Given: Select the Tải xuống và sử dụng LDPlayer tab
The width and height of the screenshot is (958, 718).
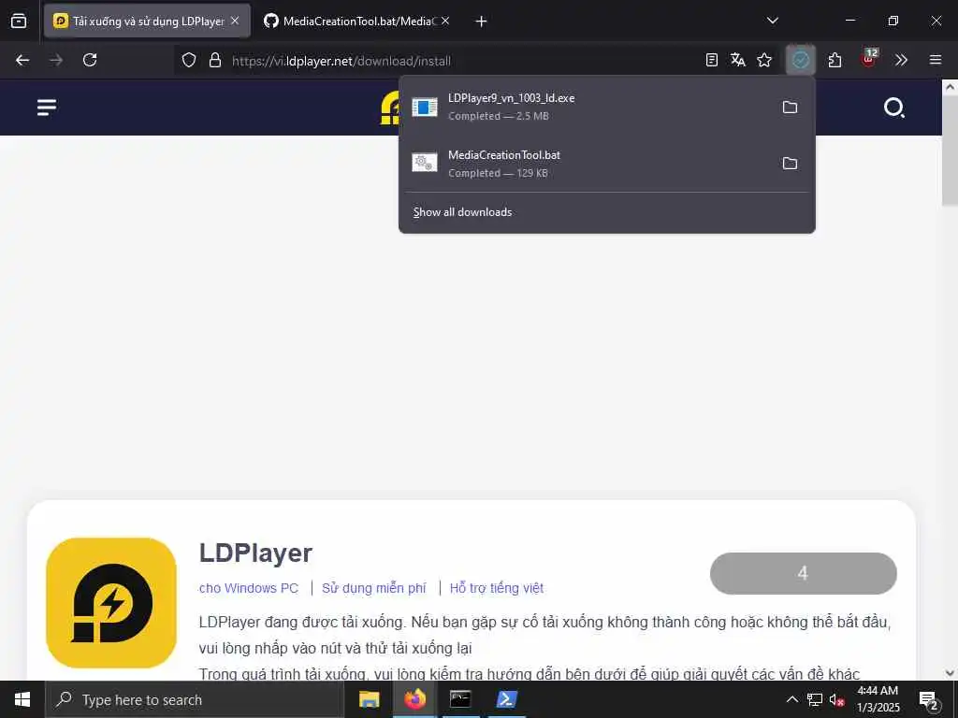Looking at the screenshot, I should click(x=147, y=21).
